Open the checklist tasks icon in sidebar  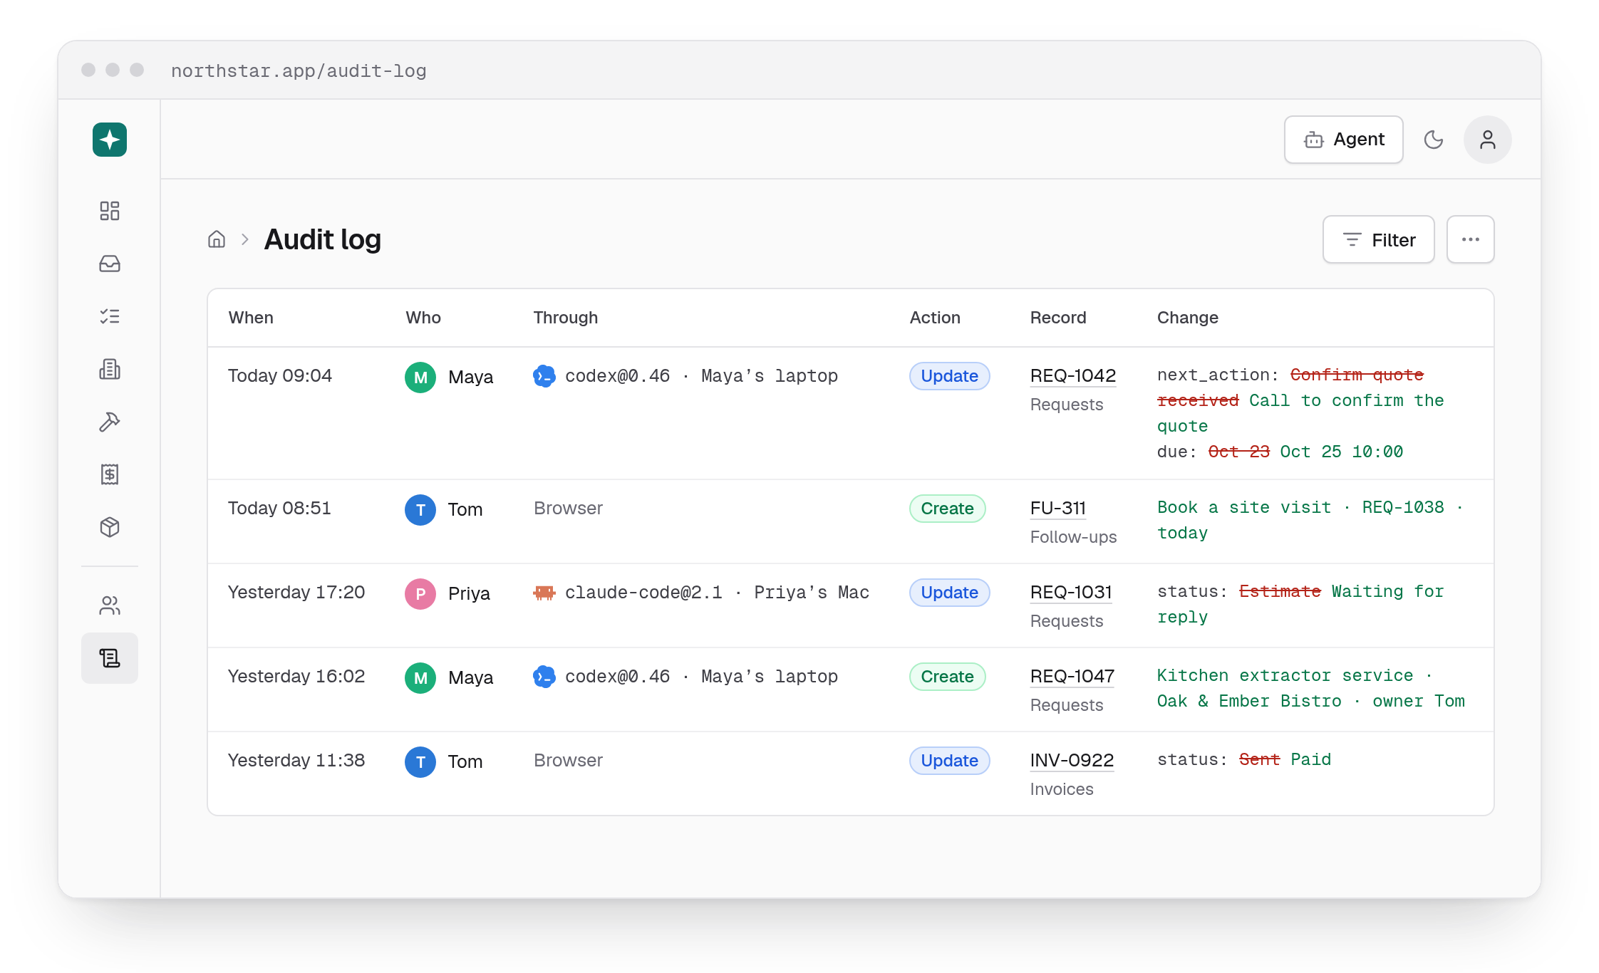pos(110,316)
